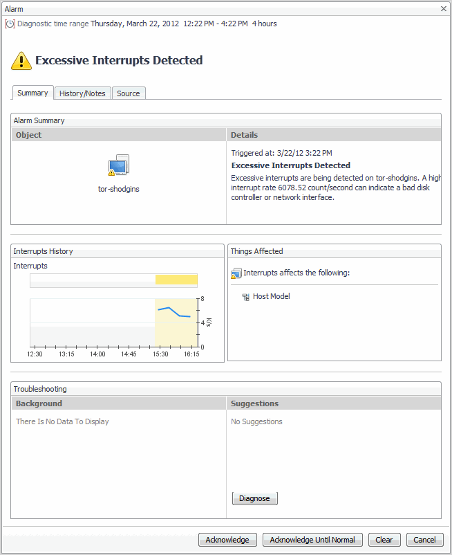Open the History/Notes tab
This screenshot has width=452, height=555.
coord(82,93)
